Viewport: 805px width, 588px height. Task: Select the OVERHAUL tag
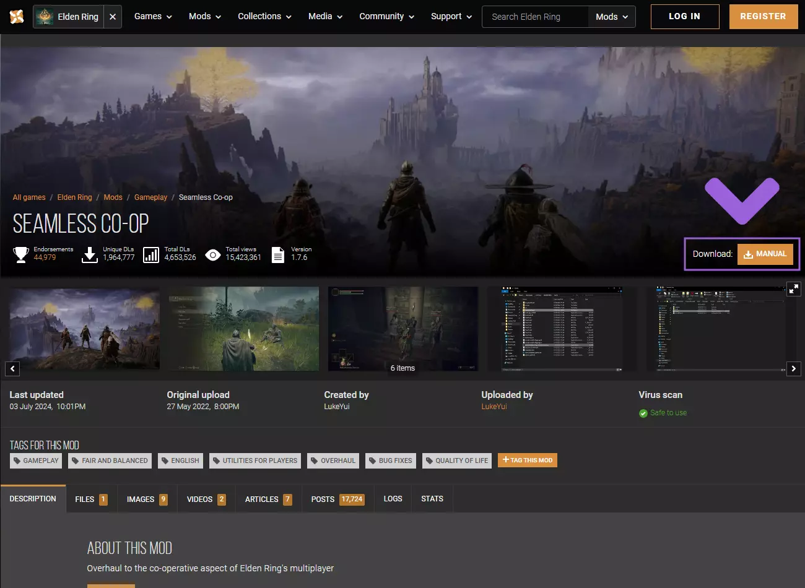click(x=333, y=460)
